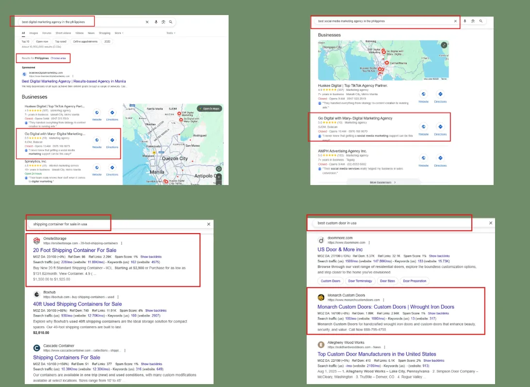Apply the Online appointments filter chip
The height and width of the screenshot is (387, 530).
coord(85,42)
